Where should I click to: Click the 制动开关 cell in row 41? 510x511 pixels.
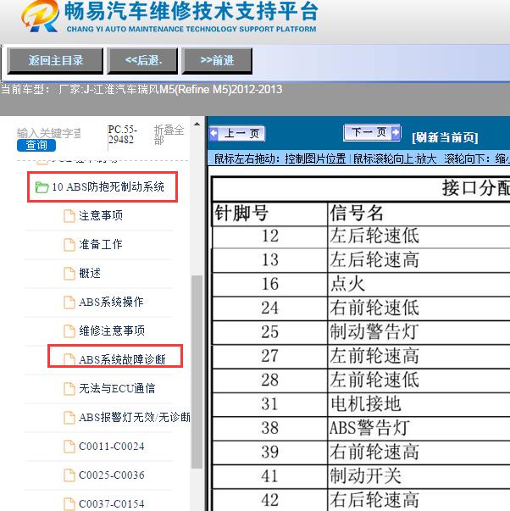click(365, 475)
